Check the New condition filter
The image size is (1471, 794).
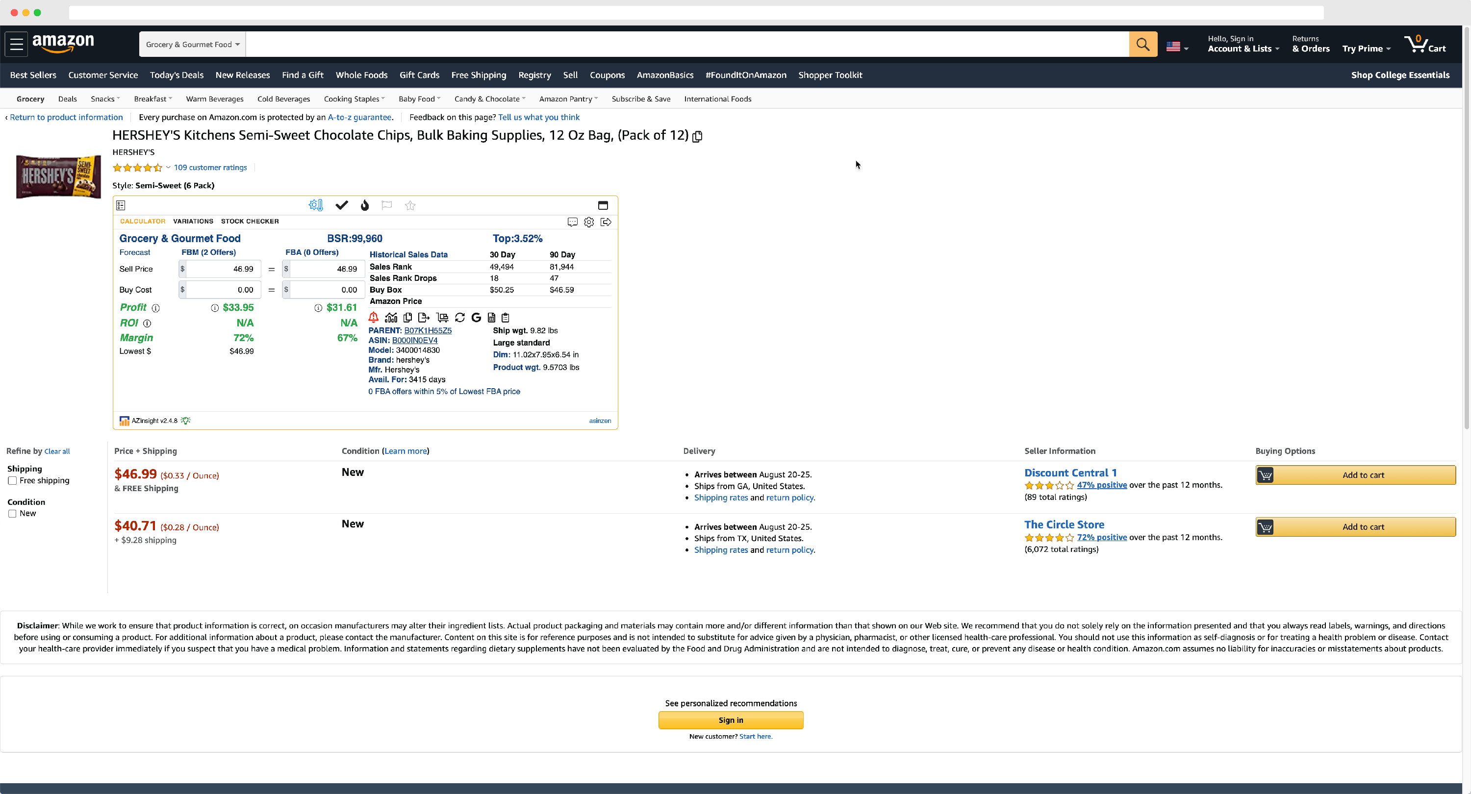coord(12,514)
